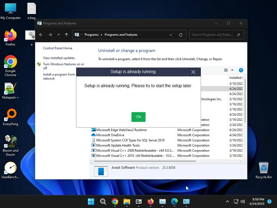This screenshot has width=277, height=208.
Task: Open Bloom and Doom desktop shortcut
Action: (11, 145)
